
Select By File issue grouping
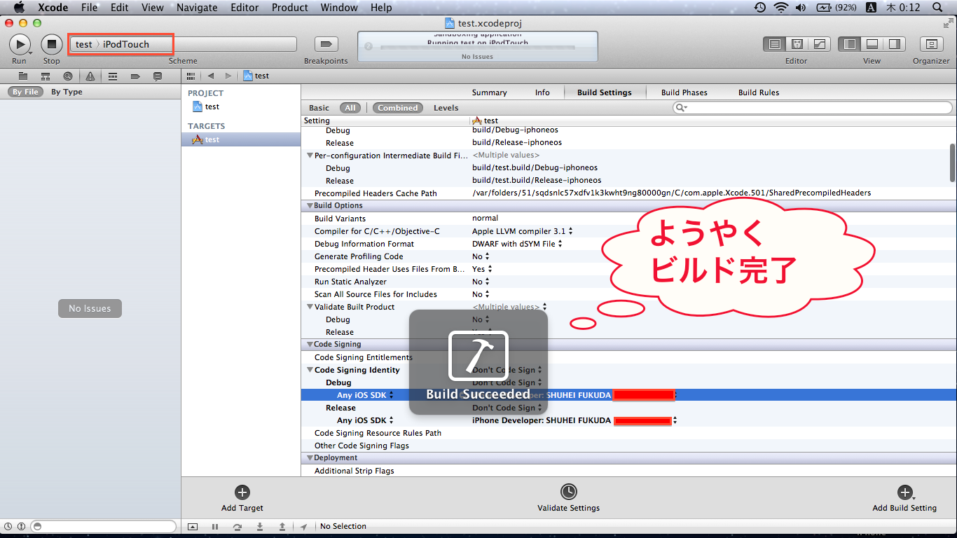tap(26, 92)
